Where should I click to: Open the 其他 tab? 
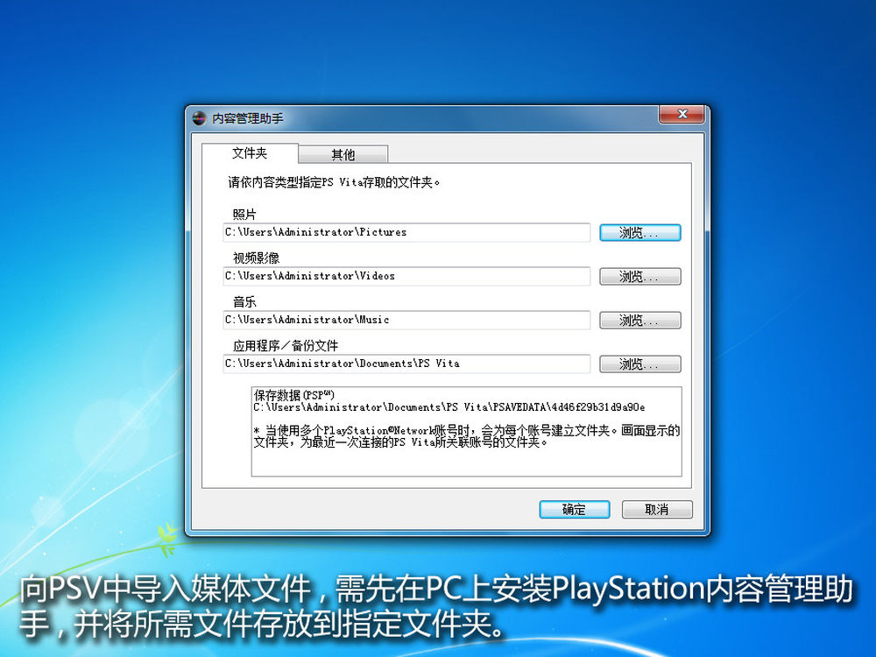click(343, 154)
